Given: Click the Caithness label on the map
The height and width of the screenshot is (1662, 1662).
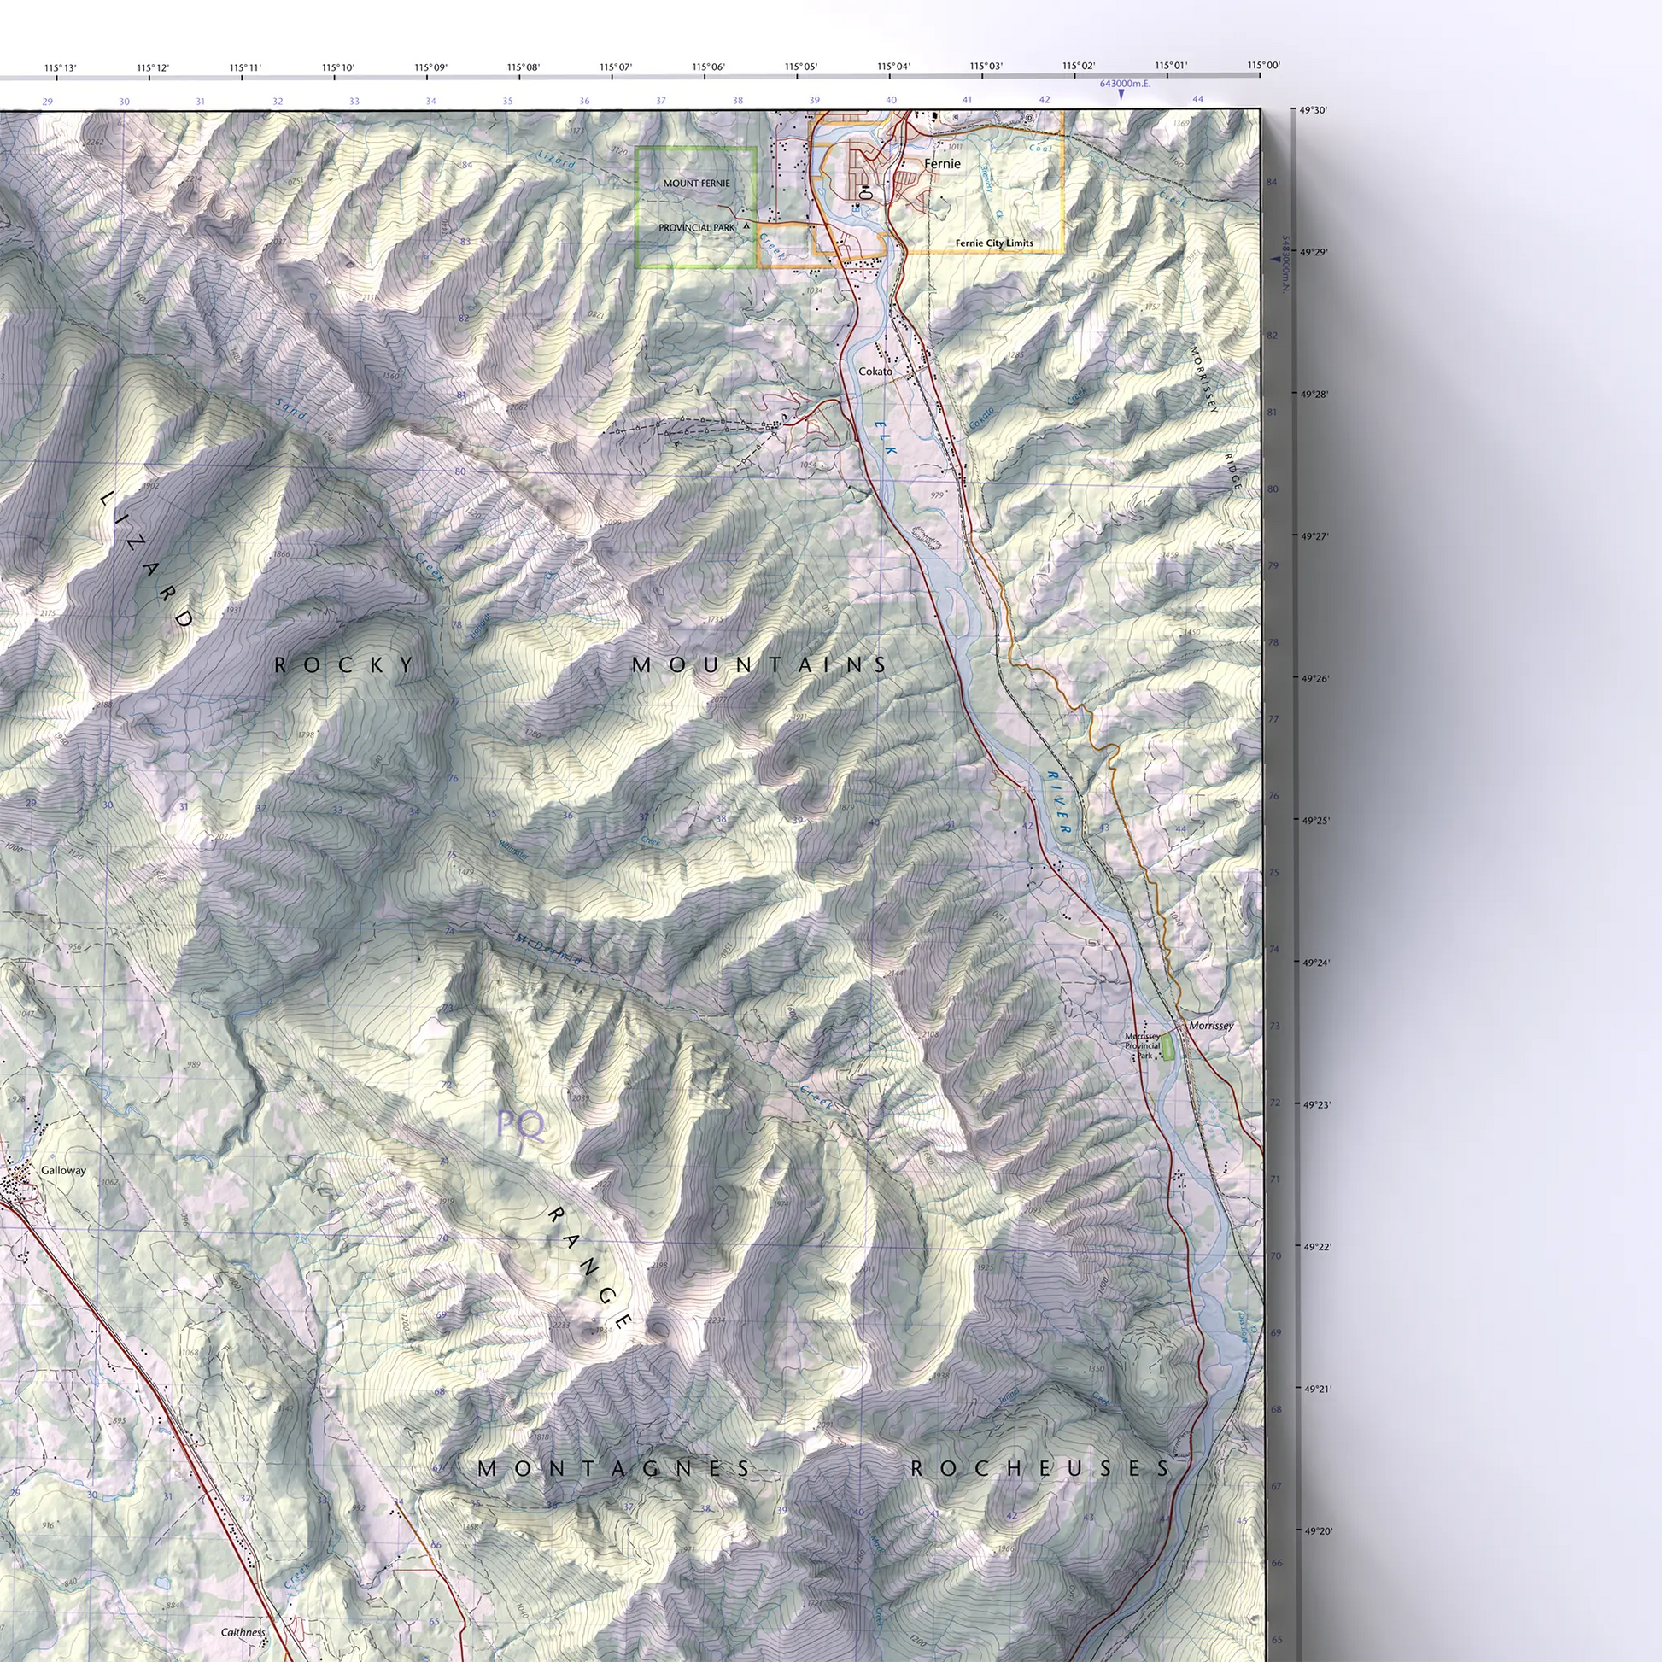Looking at the screenshot, I should point(243,1632).
